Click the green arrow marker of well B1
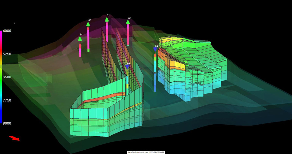Image resolution: width=292 pixels, height=154 pixels. point(107,20)
